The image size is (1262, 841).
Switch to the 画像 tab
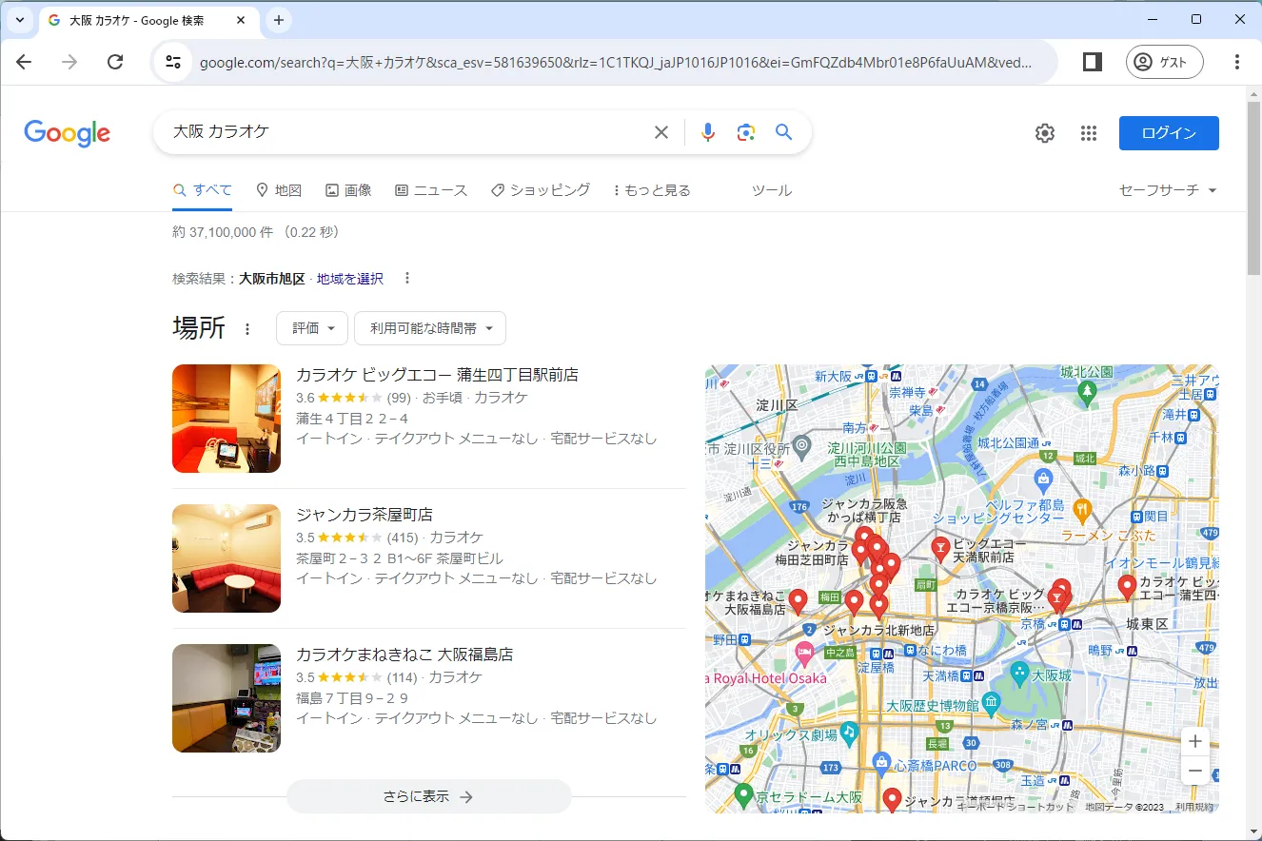[x=348, y=190]
